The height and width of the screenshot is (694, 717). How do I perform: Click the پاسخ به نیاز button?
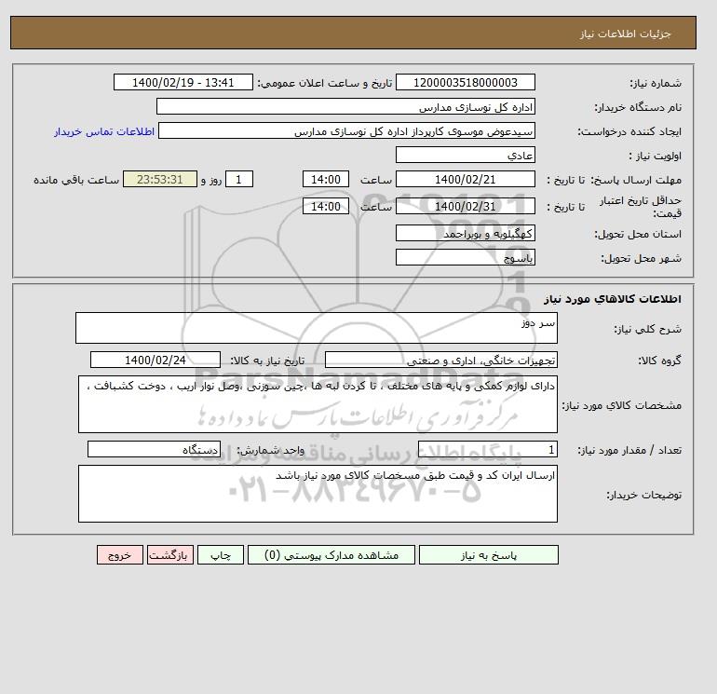tap(488, 555)
